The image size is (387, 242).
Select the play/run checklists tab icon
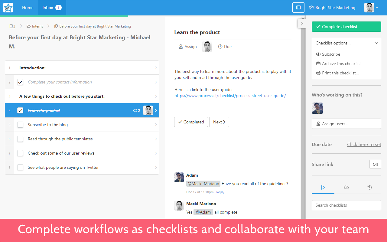tap(323, 188)
